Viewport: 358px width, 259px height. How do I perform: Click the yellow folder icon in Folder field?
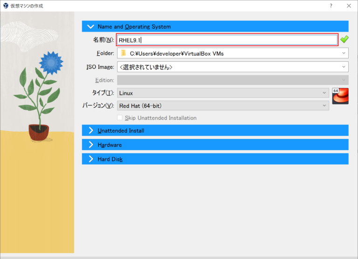tap(123, 53)
